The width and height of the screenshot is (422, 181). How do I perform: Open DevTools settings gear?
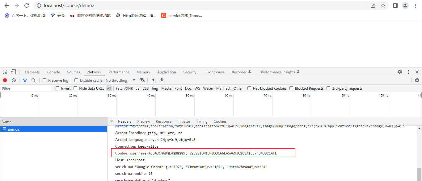click(400, 72)
